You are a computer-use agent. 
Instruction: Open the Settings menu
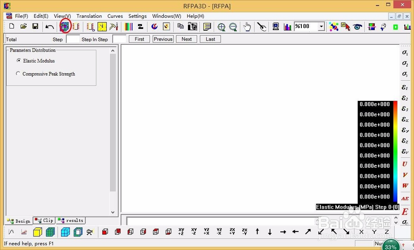pos(137,16)
